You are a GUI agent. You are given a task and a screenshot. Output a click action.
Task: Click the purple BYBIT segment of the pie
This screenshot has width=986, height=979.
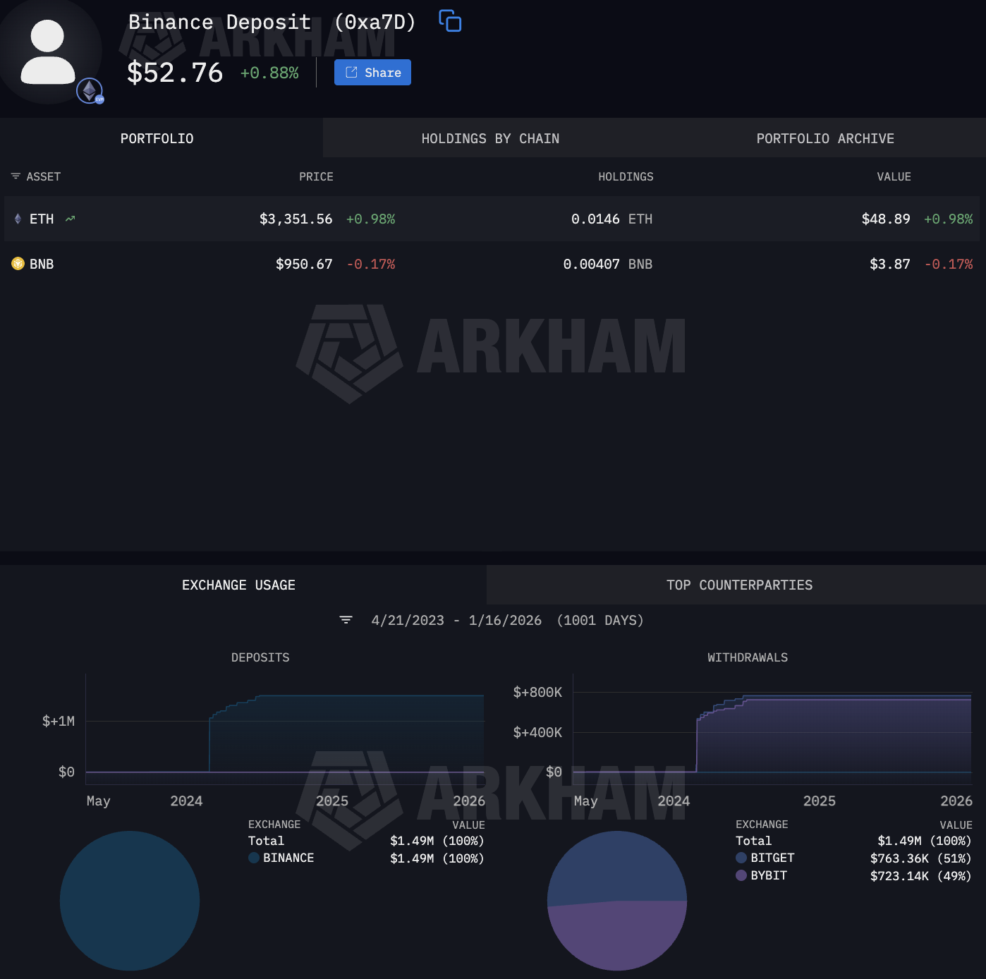[617, 938]
